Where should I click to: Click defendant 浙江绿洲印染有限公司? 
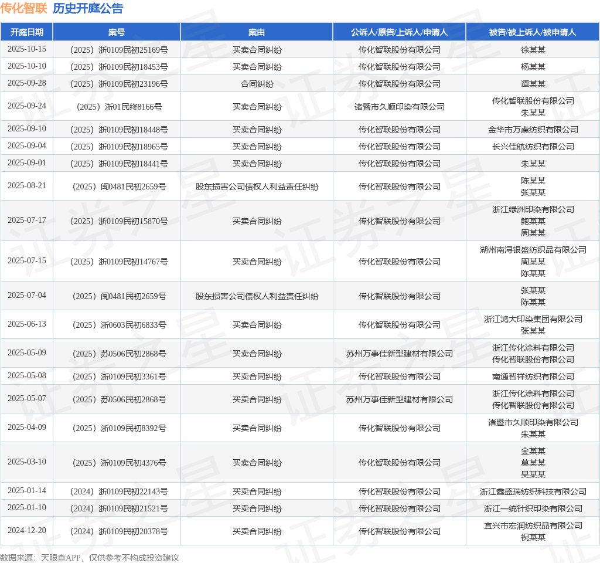click(533, 209)
